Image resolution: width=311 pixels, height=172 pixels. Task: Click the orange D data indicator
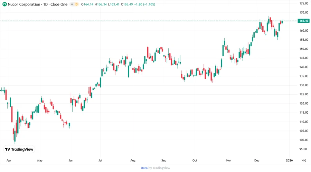coord(76,4)
